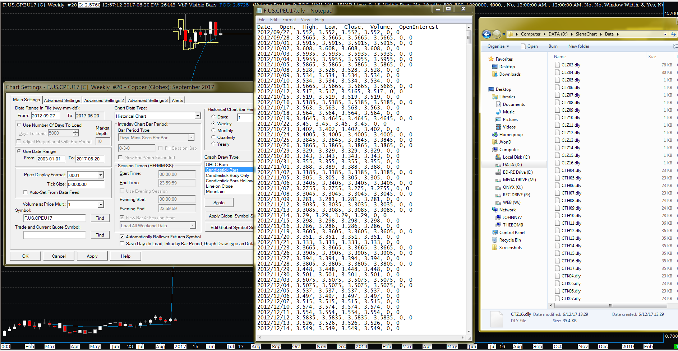678x351 pixels.
Task: Click the Notepad vertical scrollbar thumb
Action: [469, 37]
